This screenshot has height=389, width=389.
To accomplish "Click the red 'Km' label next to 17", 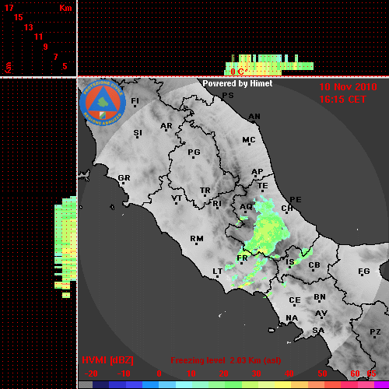I will 65,8.
